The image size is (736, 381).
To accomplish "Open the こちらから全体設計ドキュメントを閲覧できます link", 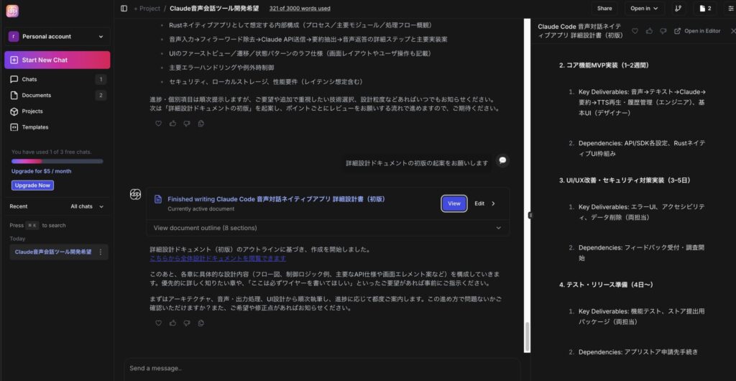I will point(218,259).
